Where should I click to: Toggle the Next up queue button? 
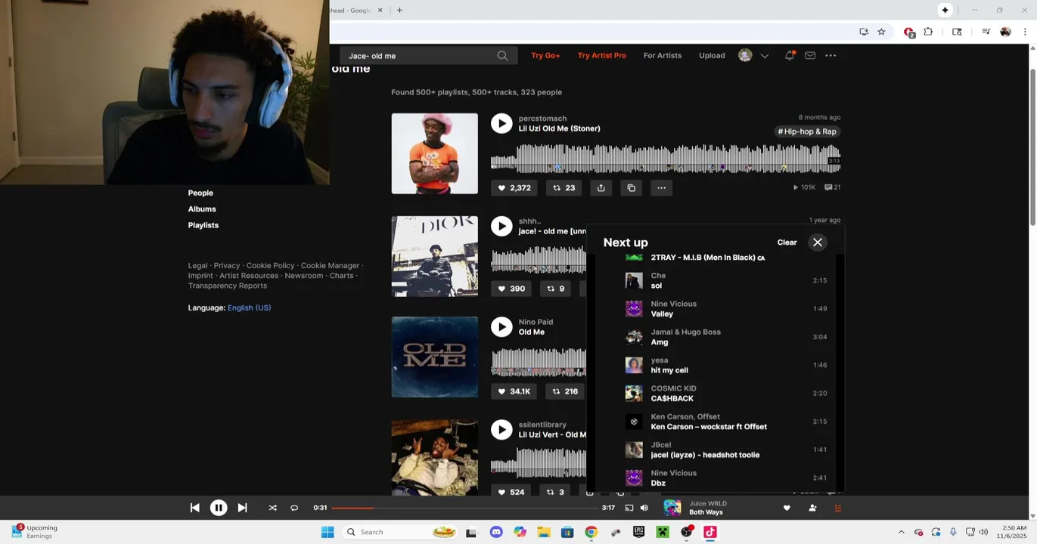click(x=837, y=508)
